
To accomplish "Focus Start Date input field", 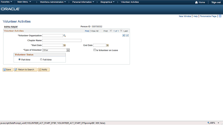I will click(x=53, y=45).
